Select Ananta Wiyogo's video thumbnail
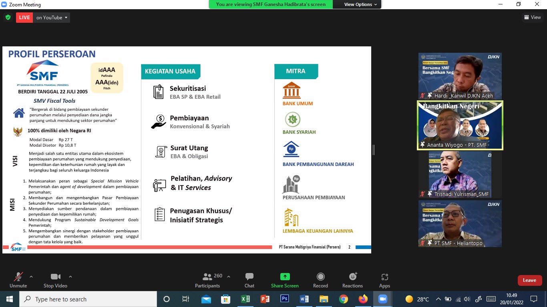 click(460, 125)
